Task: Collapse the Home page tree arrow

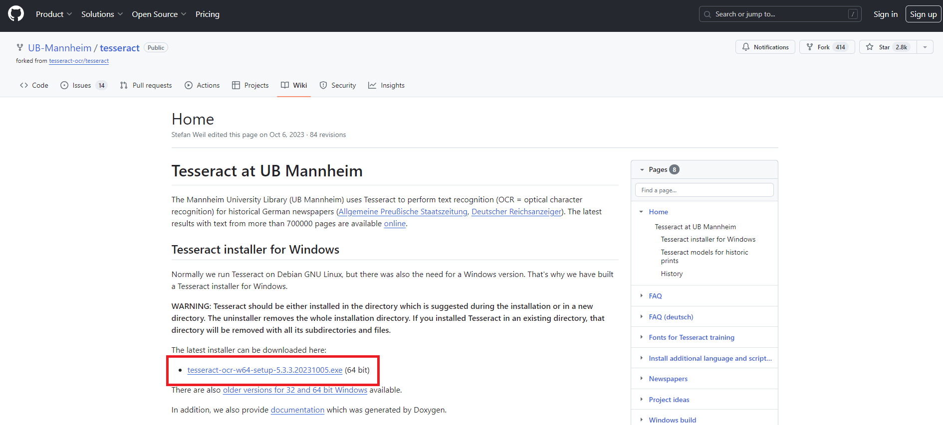Action: [x=641, y=212]
